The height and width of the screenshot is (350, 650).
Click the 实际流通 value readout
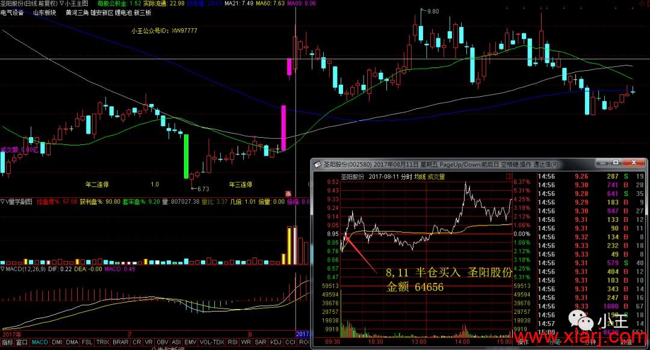coord(164,4)
